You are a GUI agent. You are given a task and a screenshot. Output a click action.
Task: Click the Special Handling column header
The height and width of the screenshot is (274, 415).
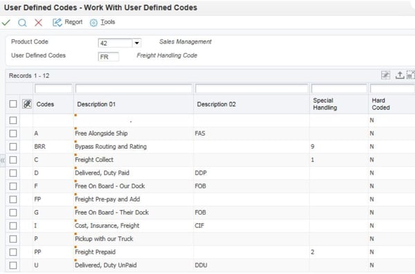(325, 104)
